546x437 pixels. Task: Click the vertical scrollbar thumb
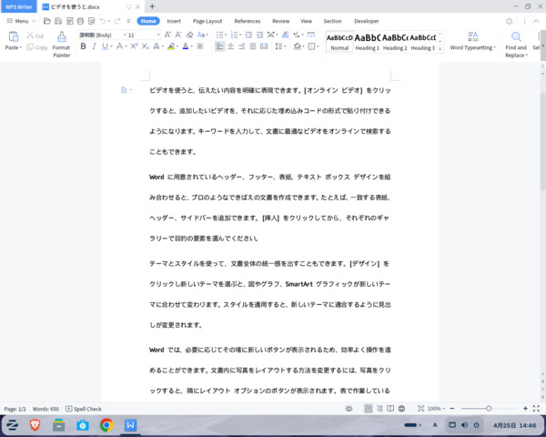coord(543,141)
